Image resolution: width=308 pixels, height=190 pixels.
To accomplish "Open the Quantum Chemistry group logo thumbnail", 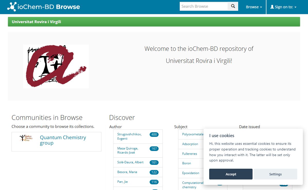I will 26,138.
